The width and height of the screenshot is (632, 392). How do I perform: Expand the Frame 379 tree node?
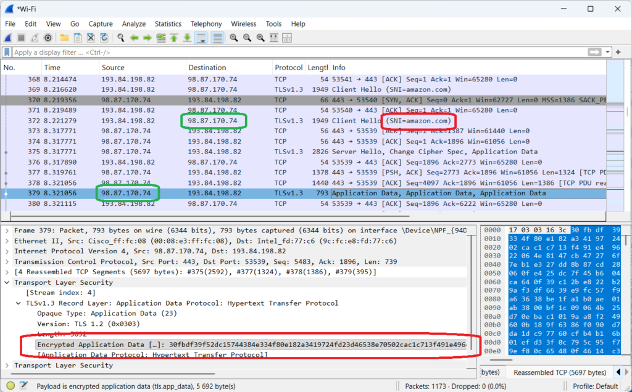coord(7,230)
